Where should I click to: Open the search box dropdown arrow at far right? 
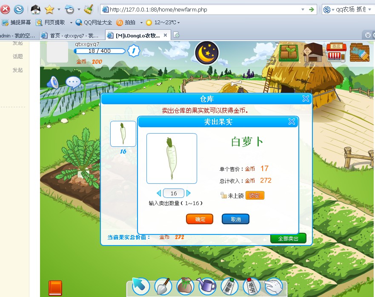pyautogui.click(x=370, y=9)
